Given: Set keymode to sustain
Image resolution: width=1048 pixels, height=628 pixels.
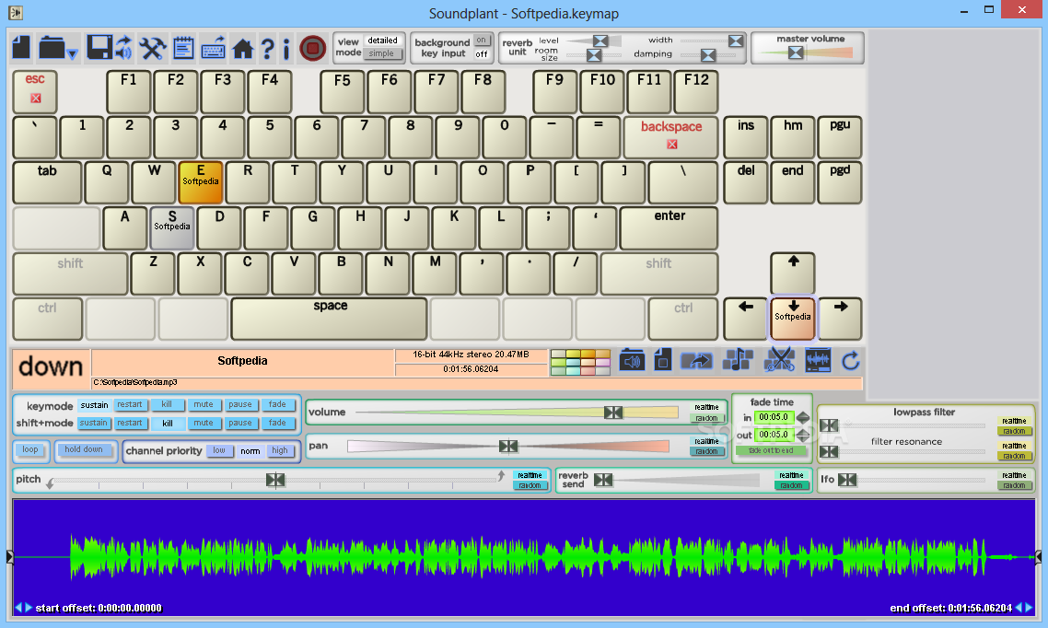Looking at the screenshot, I should pyautogui.click(x=94, y=405).
